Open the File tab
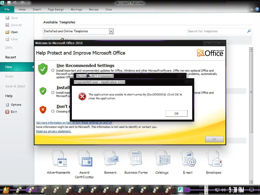This screenshot has height=195, width=260. 7,9
